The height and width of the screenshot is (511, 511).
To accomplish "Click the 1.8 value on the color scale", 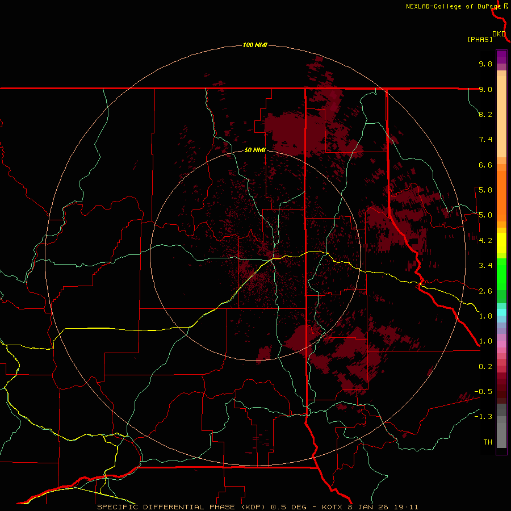I will (x=485, y=316).
